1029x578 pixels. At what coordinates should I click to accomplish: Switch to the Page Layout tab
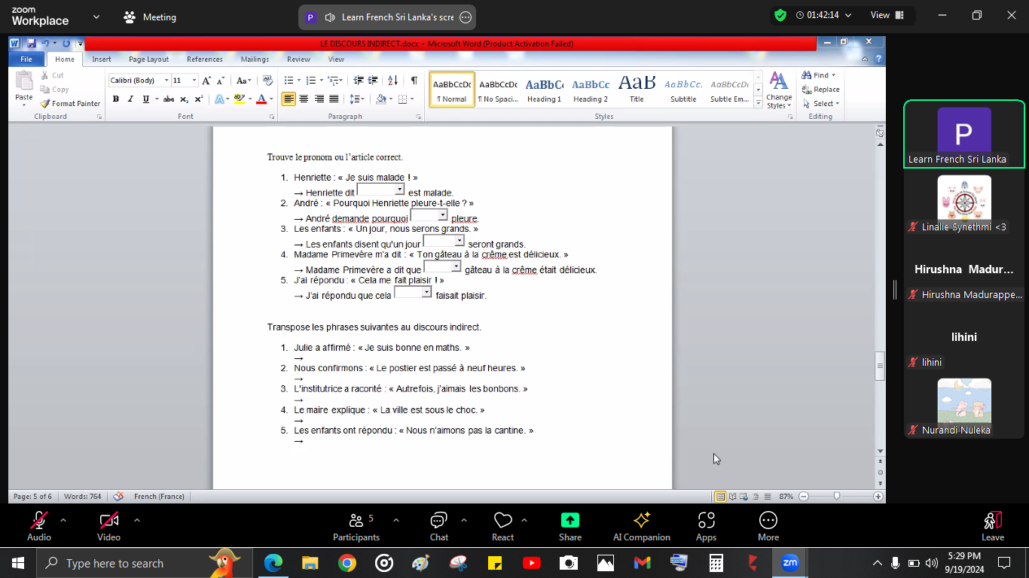tap(148, 59)
